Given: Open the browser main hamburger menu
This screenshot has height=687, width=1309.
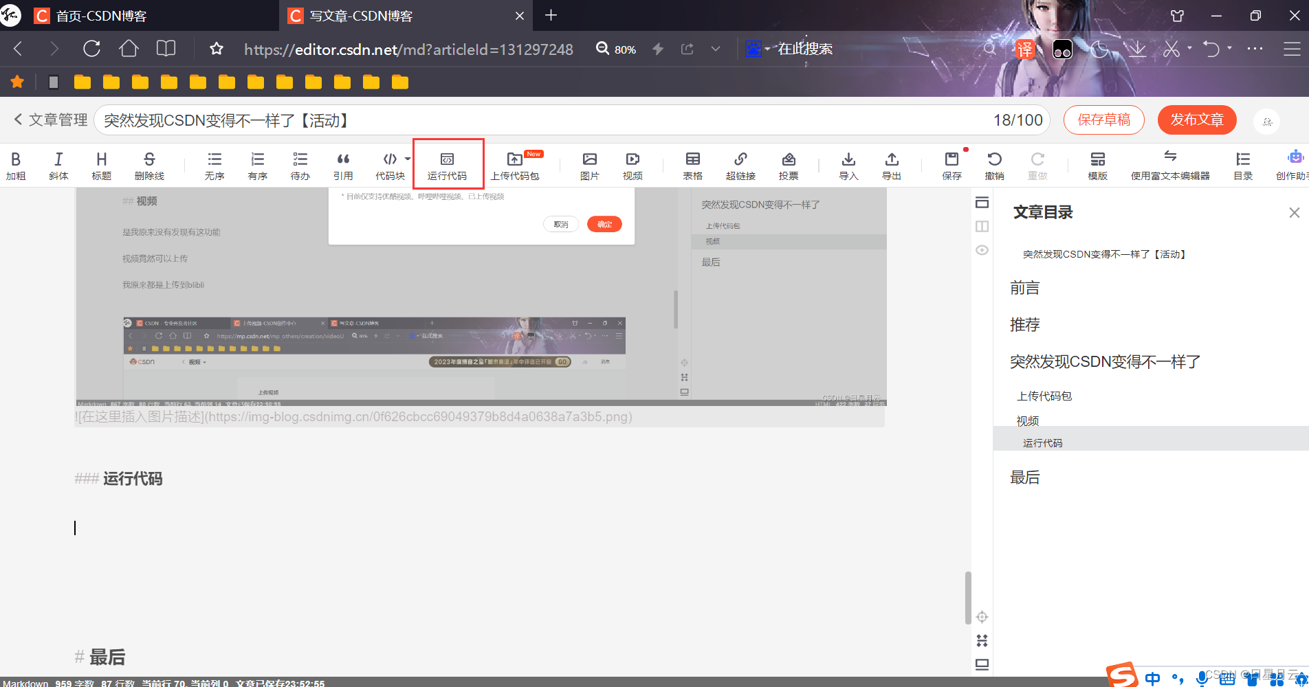Looking at the screenshot, I should [1292, 49].
